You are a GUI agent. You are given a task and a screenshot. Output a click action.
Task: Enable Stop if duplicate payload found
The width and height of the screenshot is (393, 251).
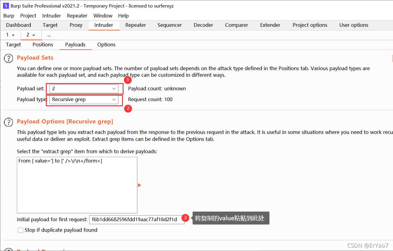pyautogui.click(x=20, y=230)
